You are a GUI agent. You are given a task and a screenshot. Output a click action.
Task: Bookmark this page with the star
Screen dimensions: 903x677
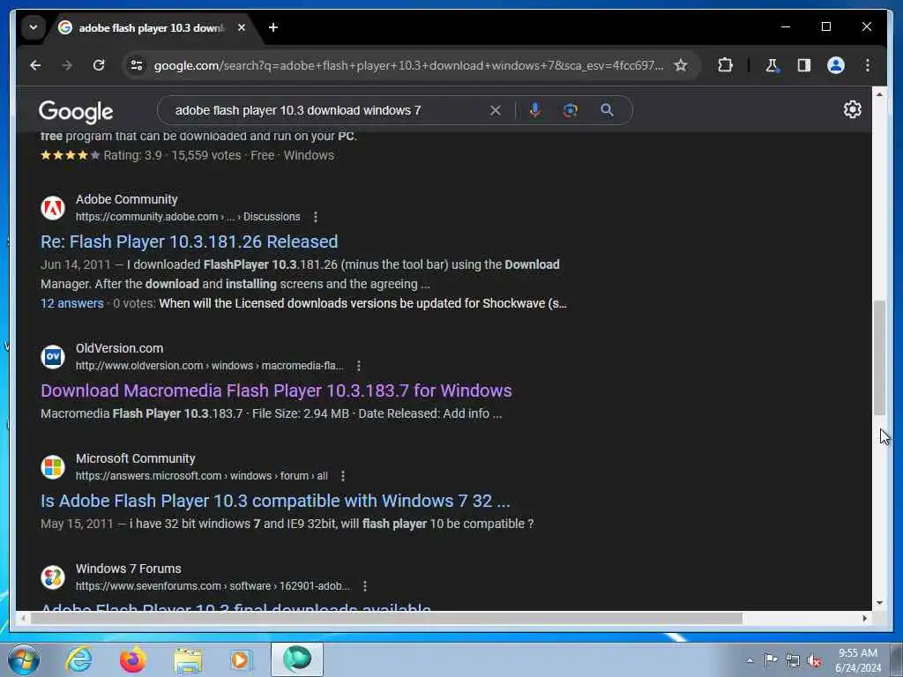pos(681,65)
